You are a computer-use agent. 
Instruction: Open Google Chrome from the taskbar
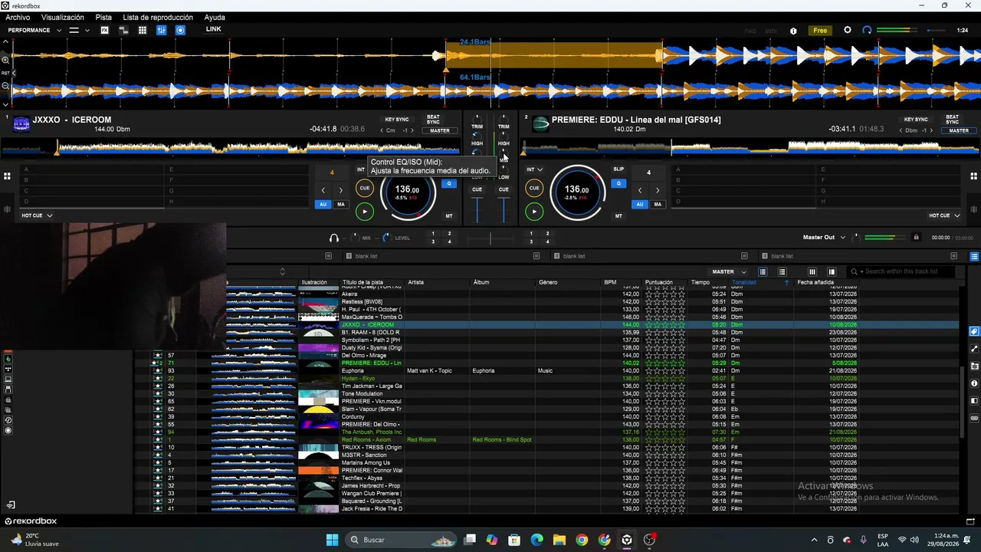[x=582, y=540]
